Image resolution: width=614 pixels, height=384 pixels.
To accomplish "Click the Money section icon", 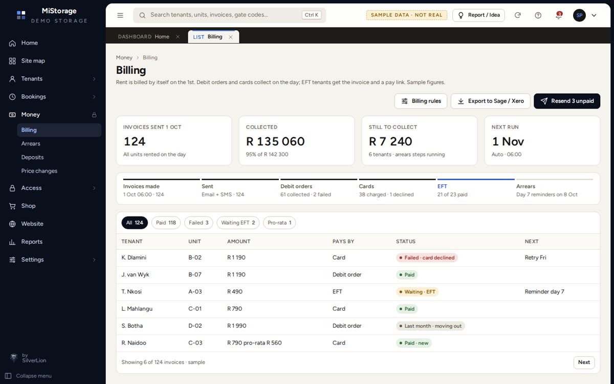I will (12, 115).
